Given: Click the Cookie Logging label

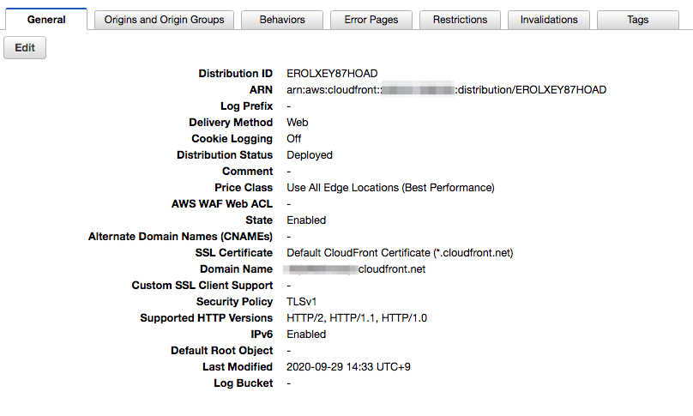Looking at the screenshot, I should click(232, 139).
